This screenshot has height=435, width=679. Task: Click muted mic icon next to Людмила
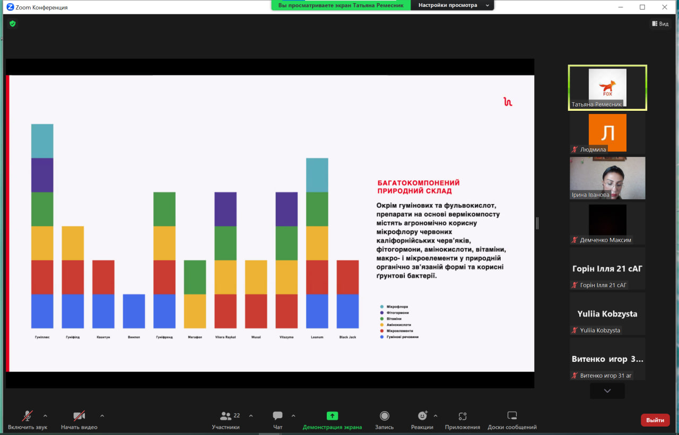click(x=574, y=149)
